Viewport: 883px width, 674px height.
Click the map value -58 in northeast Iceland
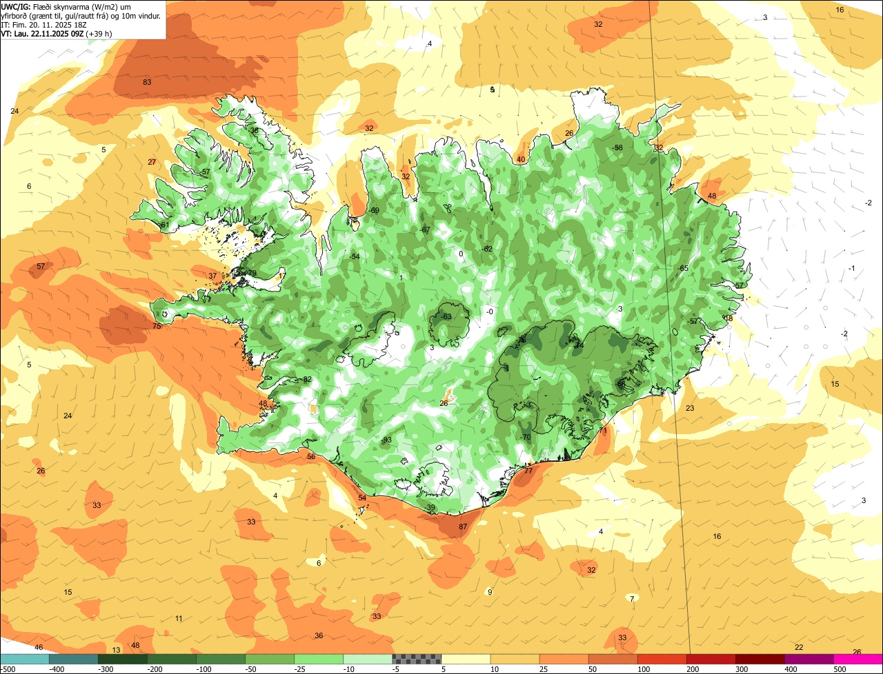[617, 147]
